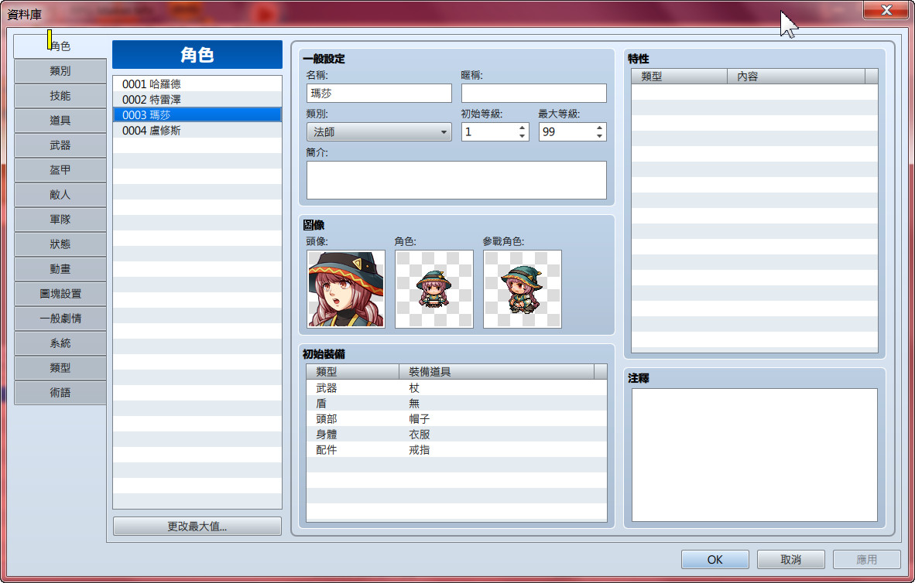Select actor 0004 盧修斯 in list

coord(197,131)
